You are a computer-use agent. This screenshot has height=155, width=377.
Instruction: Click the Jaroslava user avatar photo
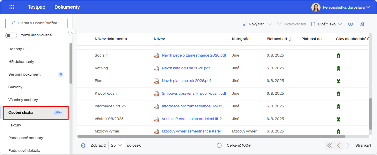316,8
